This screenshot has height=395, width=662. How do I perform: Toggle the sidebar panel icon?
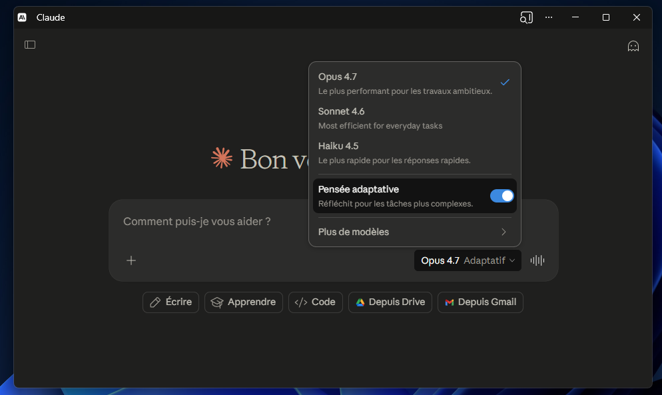(x=30, y=45)
